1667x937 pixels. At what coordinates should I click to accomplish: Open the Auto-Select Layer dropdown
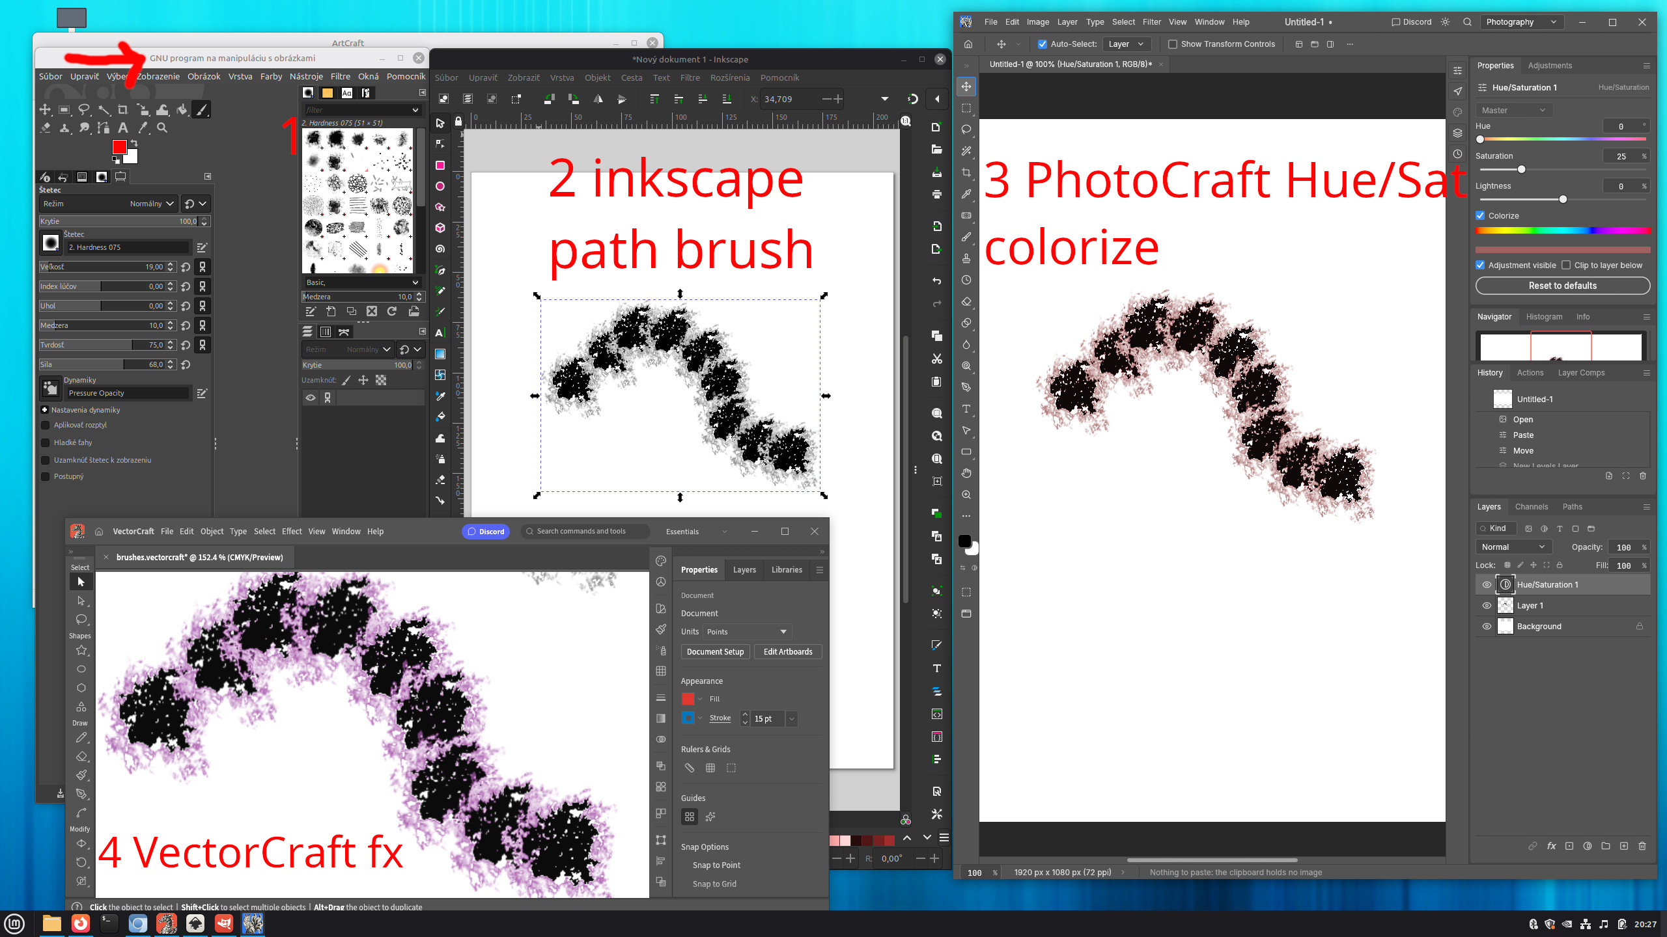pos(1127,44)
